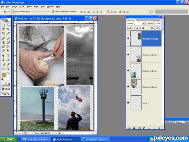
Task: Click Add layer style icon in Layers panel
Action: tap(134, 128)
